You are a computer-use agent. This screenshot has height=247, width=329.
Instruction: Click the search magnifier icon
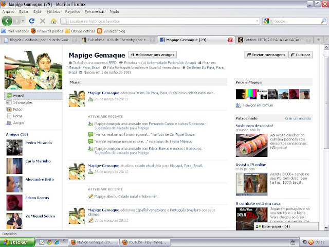pyautogui.click(x=323, y=21)
